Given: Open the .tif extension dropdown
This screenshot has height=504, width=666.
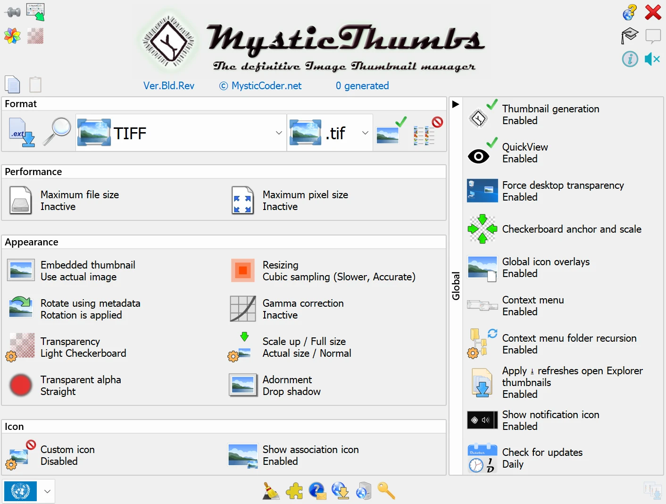Looking at the screenshot, I should pyautogui.click(x=330, y=133).
